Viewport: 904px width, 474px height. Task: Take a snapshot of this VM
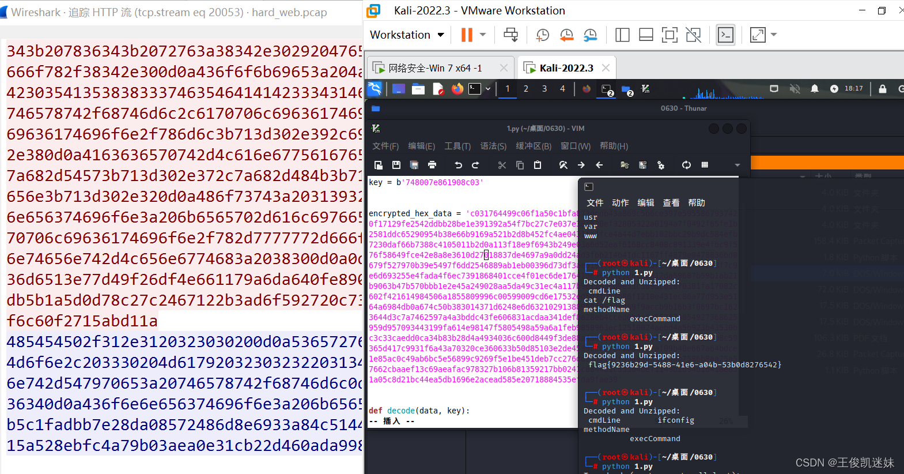pyautogui.click(x=542, y=35)
